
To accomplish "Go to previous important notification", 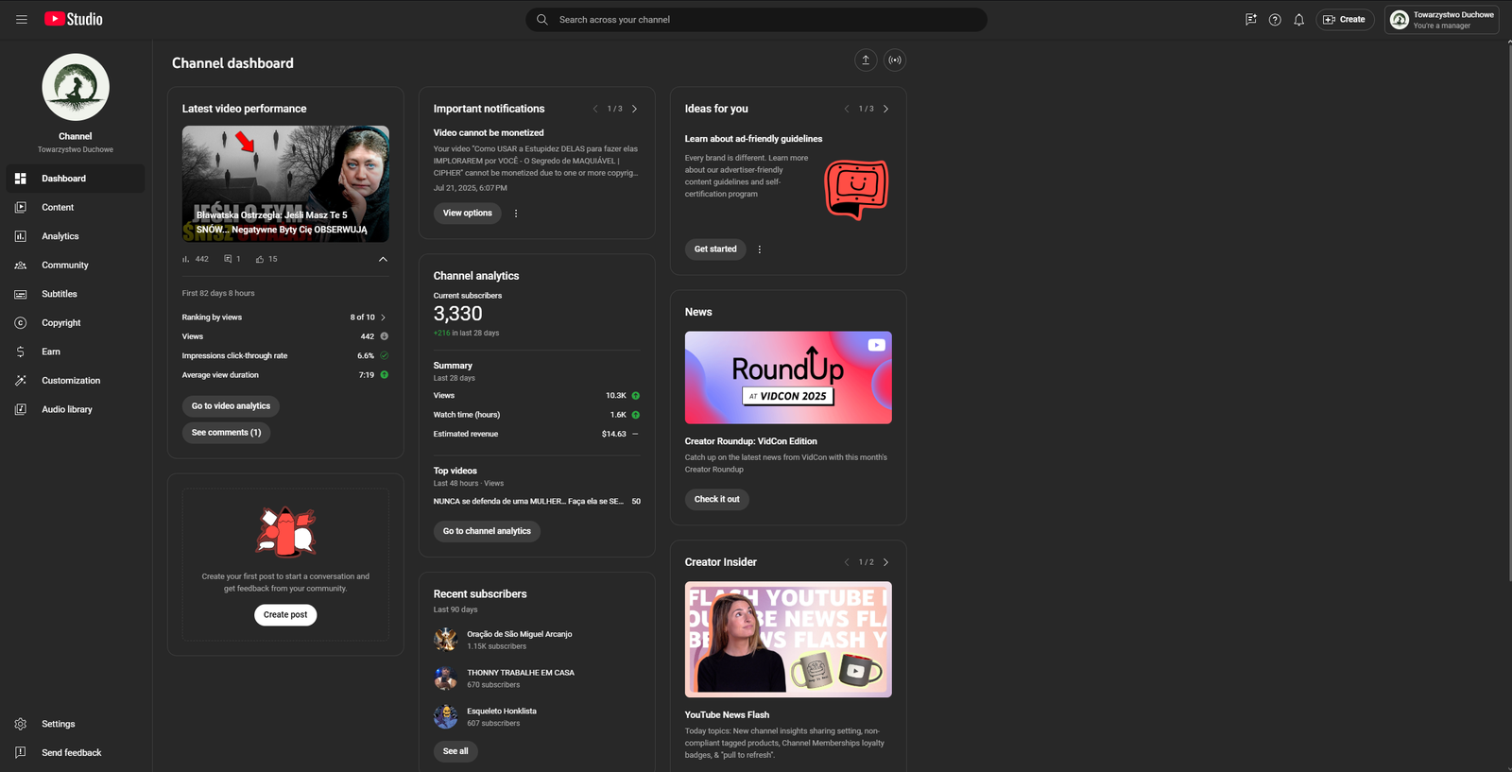I will coord(595,109).
